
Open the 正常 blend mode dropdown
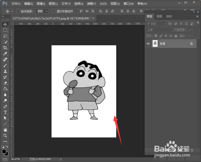coord(159,30)
